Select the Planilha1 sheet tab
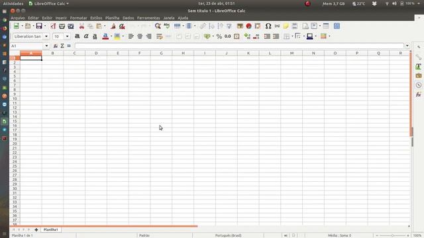This screenshot has width=424, height=238. [51, 229]
